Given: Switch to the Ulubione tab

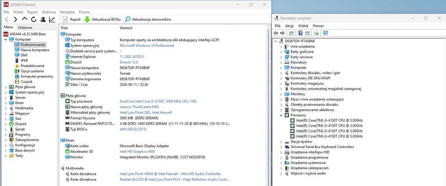Looking at the screenshot, I should pos(25,28).
